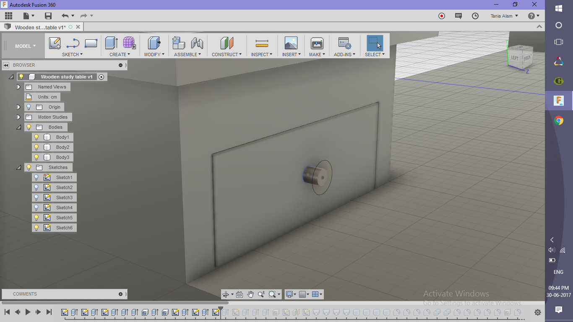This screenshot has width=573, height=322.
Task: Open the help question mark dropdown
Action: (x=534, y=16)
